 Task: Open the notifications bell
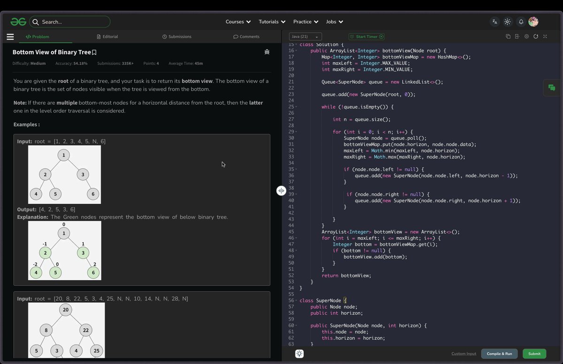521,22
